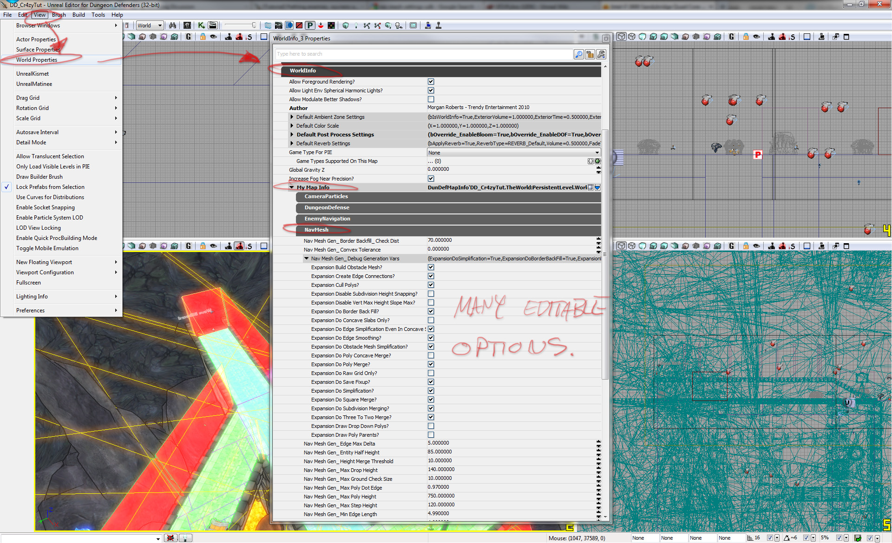Click the colorful particles toolbar icon
Viewport: 892px width, 543px height.
331,26
